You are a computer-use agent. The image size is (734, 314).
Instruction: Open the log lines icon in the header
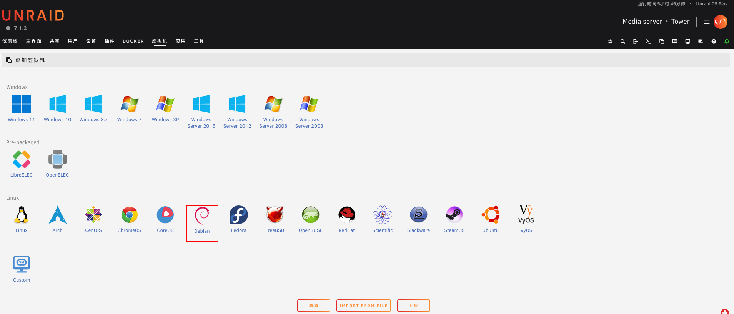[x=701, y=42]
